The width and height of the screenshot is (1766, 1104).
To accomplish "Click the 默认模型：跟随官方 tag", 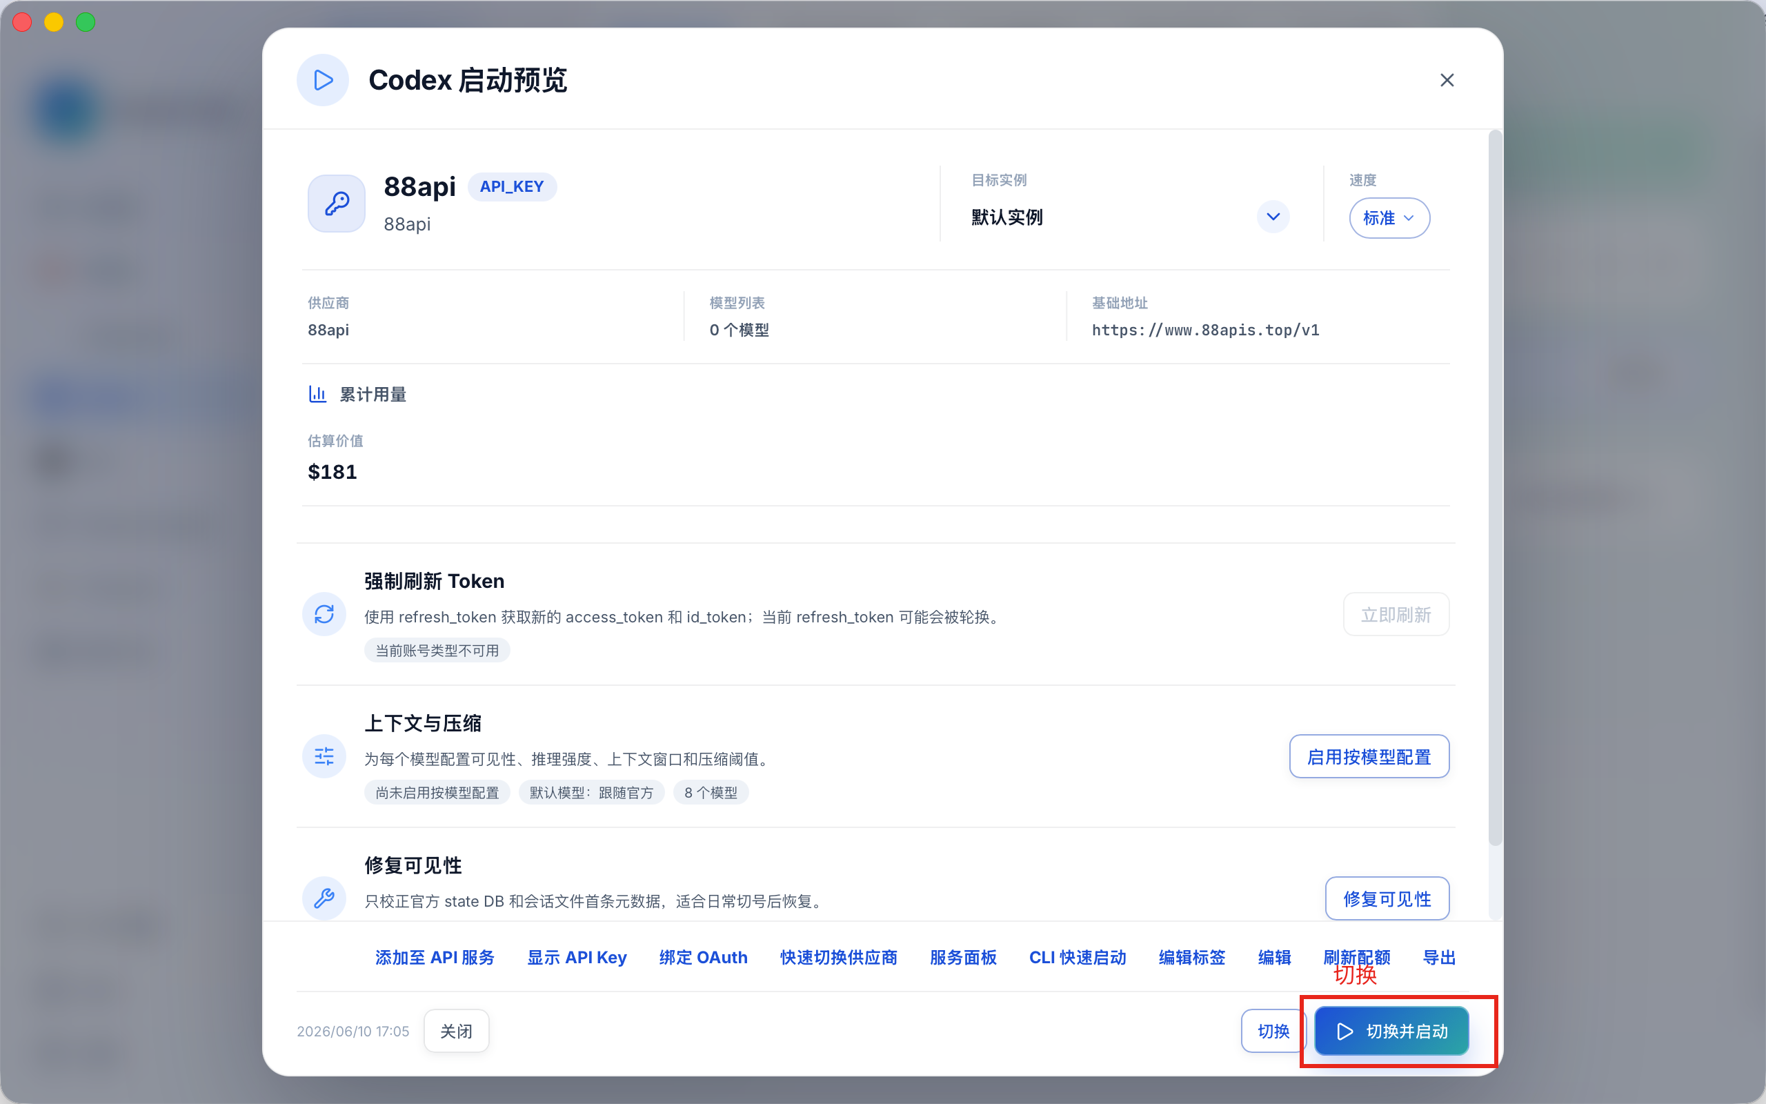I will (x=591, y=792).
